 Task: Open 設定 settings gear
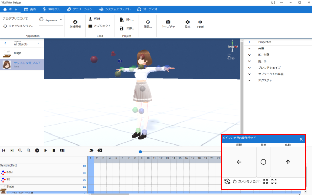[187, 24]
